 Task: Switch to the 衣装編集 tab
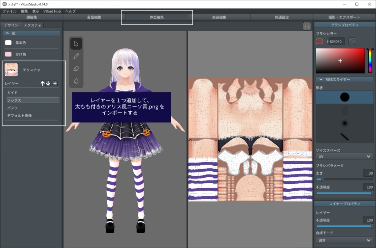click(x=220, y=17)
